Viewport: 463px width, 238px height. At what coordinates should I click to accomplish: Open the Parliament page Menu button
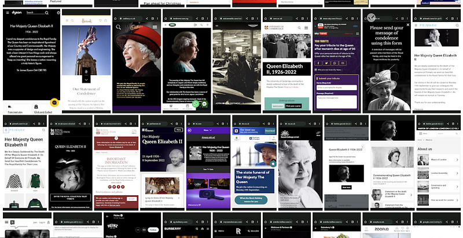coord(179,130)
